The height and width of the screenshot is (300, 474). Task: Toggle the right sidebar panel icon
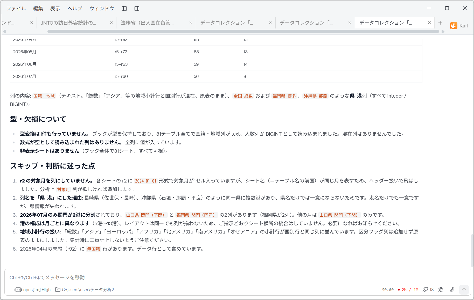click(137, 9)
